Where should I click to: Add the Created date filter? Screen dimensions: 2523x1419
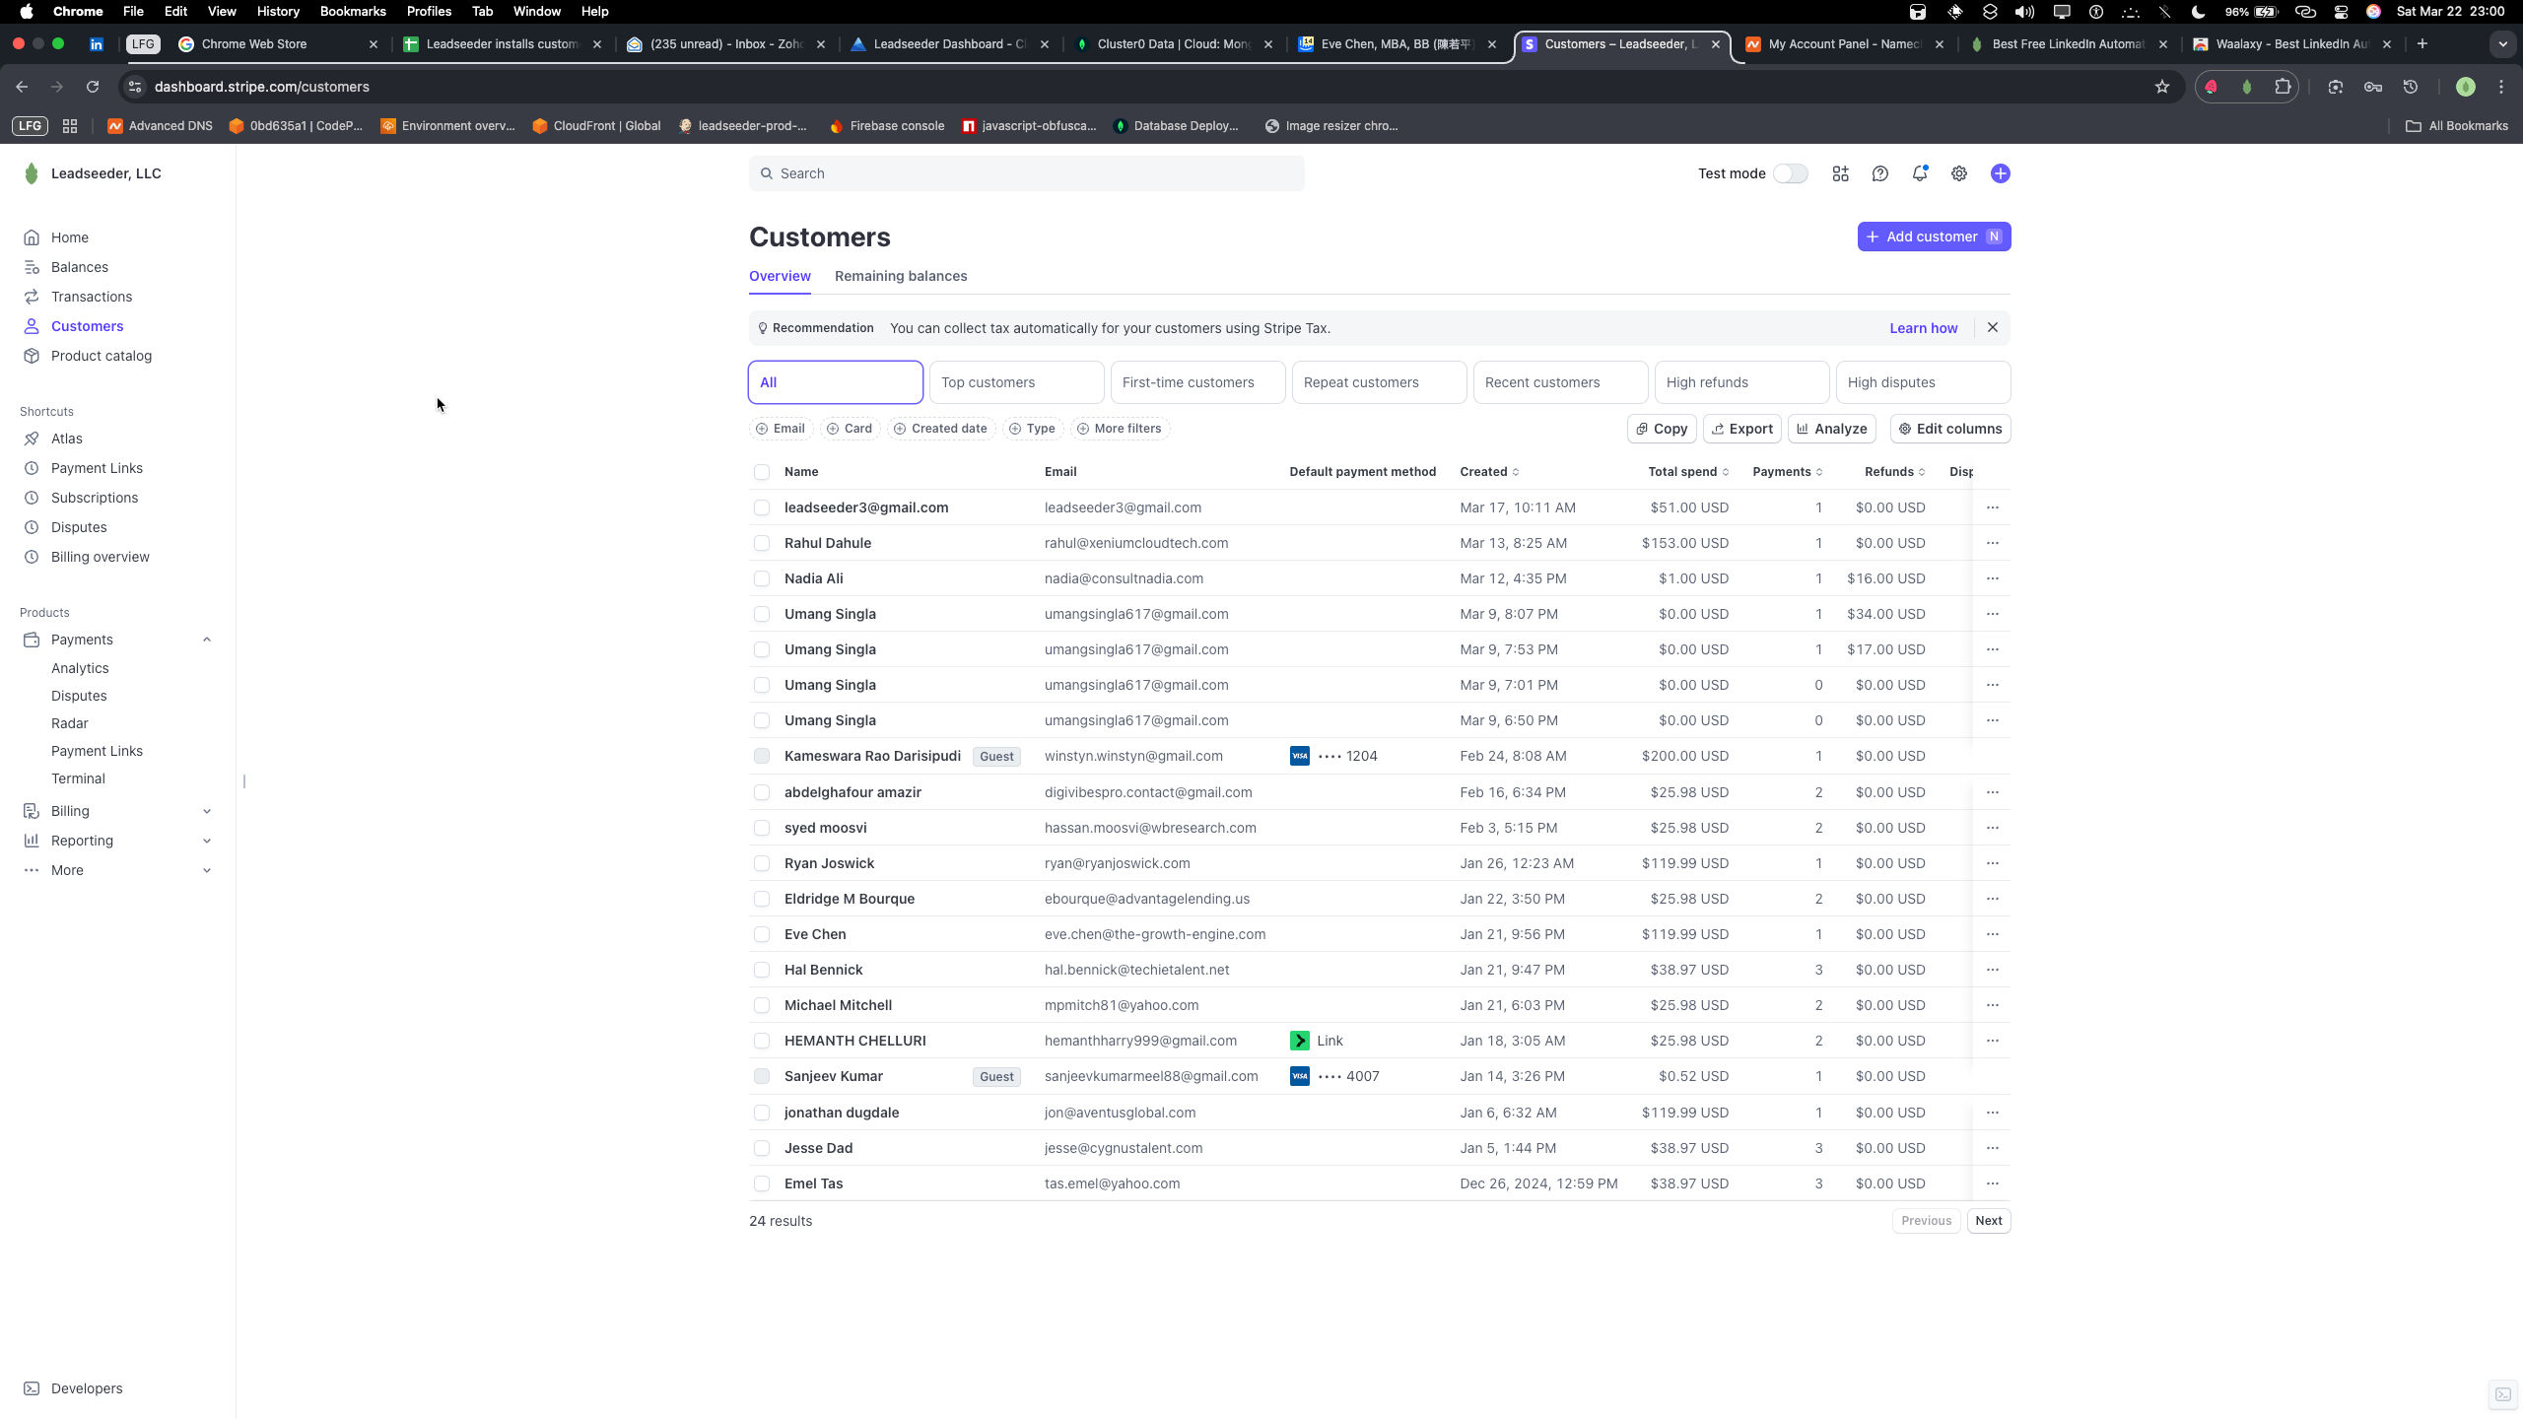(x=940, y=429)
